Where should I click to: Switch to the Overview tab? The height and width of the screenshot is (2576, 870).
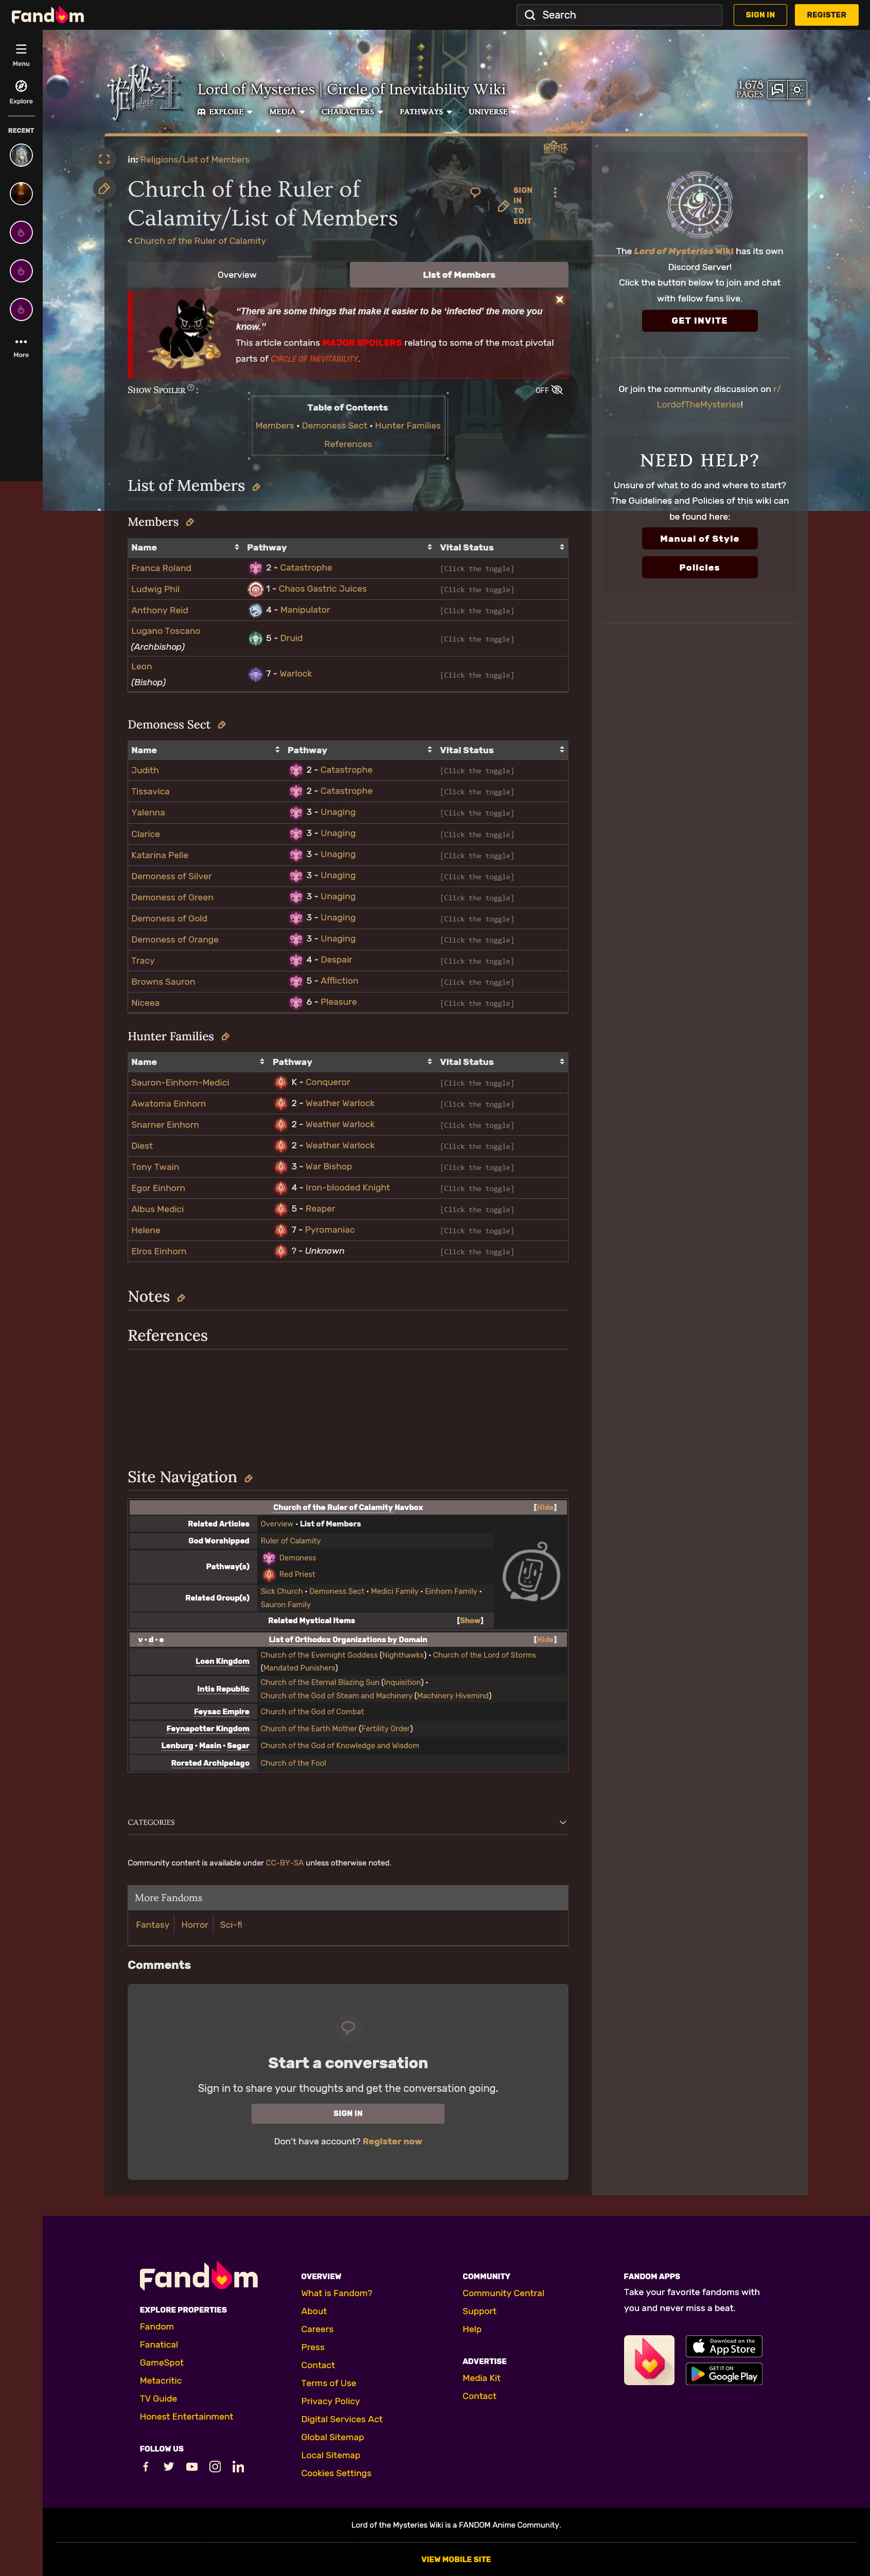click(x=238, y=275)
